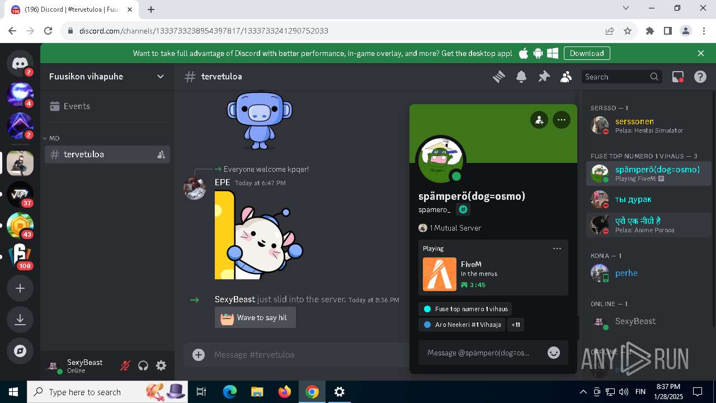Open Explore Discoverable Servers compass icon
The height and width of the screenshot is (403, 716).
(x=20, y=351)
